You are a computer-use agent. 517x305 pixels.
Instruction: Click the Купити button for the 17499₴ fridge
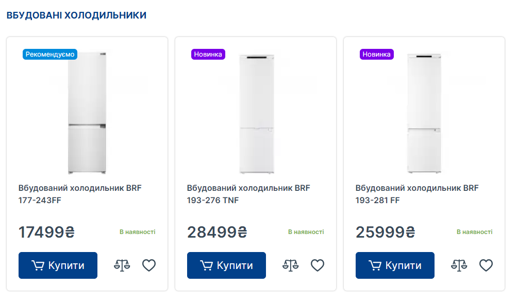point(58,265)
